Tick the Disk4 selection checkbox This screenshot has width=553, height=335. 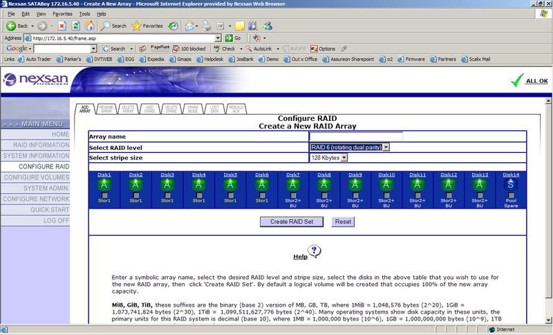coord(199,195)
